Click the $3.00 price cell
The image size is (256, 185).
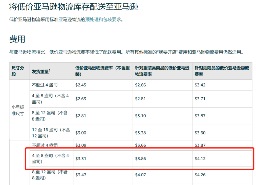[x=103, y=133]
